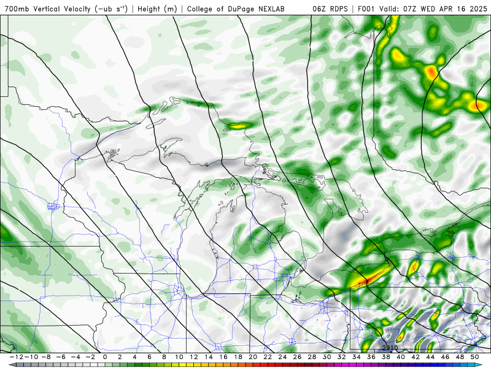Viewport: 491px width, 368px height.
Task: Click the 'Height (m)' label in header
Action: click(157, 9)
